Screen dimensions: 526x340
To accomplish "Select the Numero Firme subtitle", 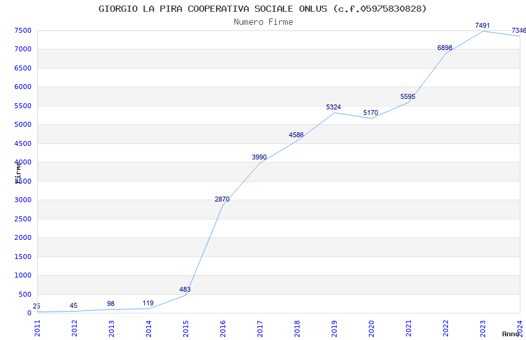I will [264, 22].
